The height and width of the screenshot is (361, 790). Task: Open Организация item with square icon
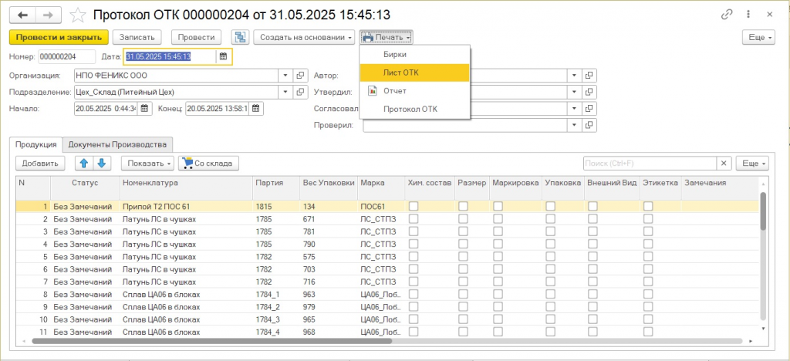300,76
